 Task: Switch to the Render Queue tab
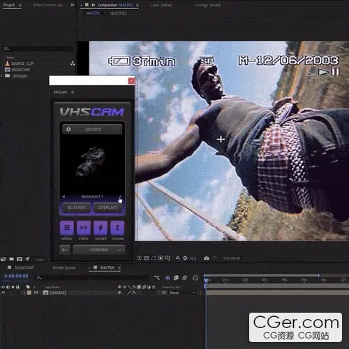click(64, 267)
